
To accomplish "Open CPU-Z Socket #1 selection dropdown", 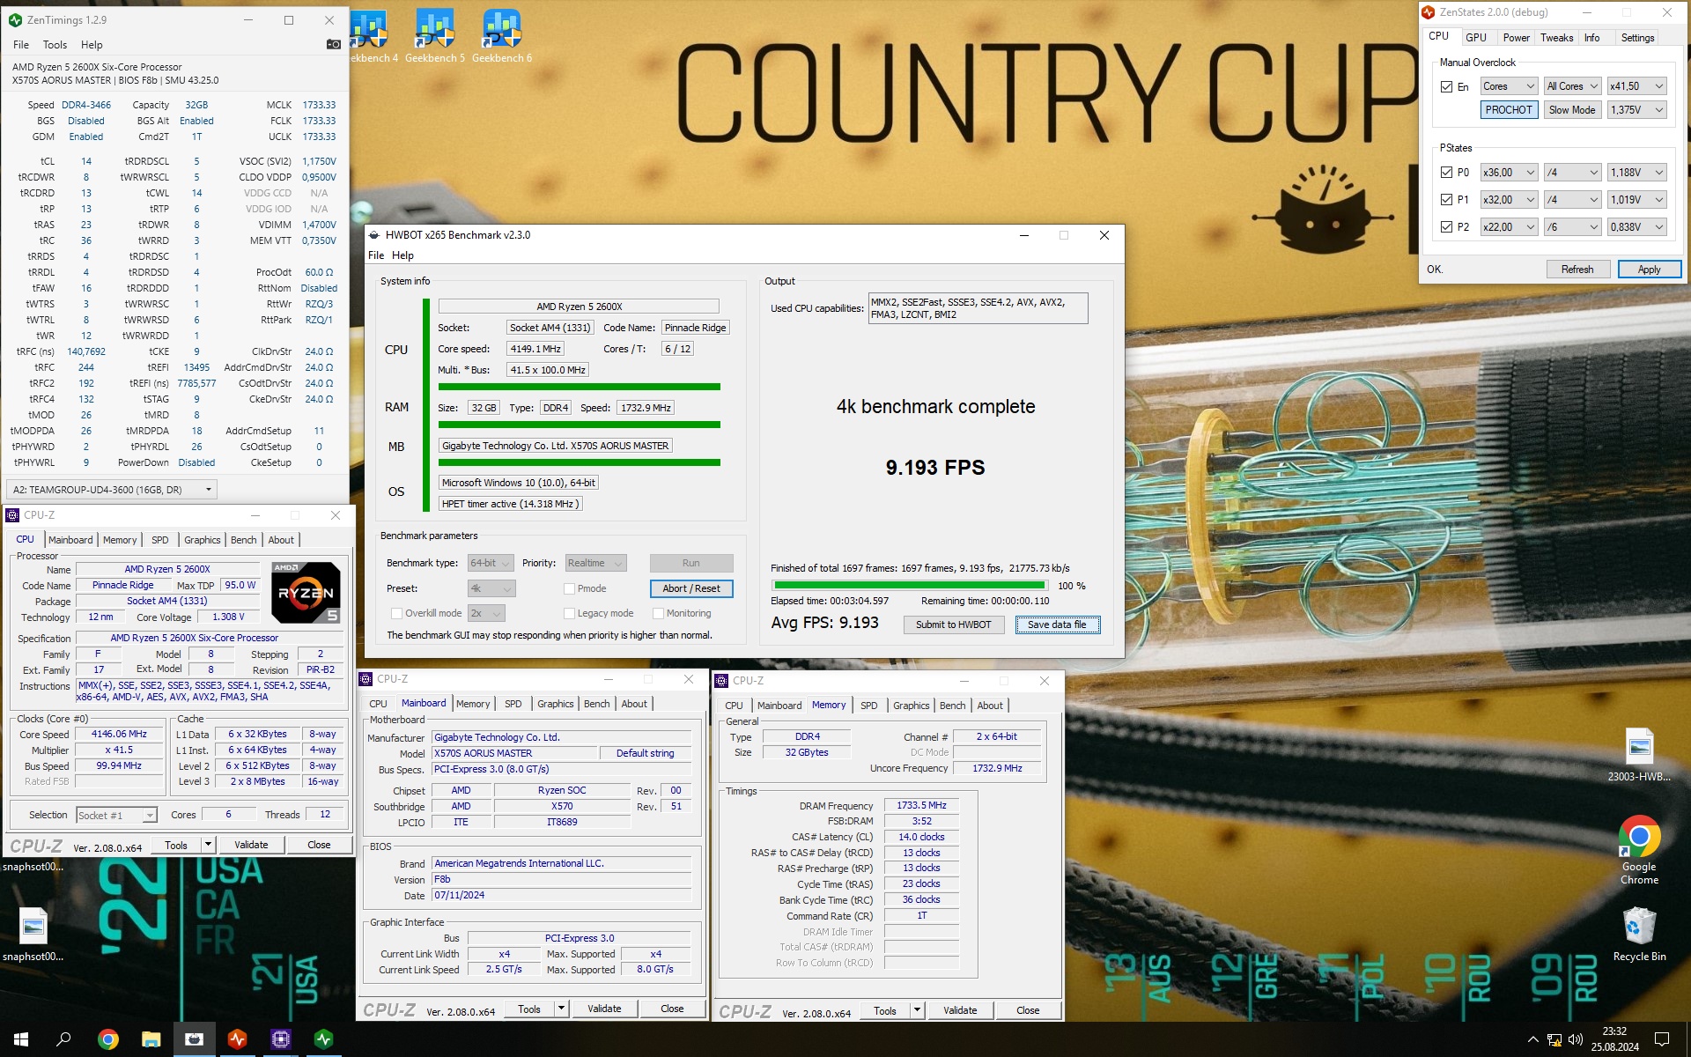I will (116, 816).
